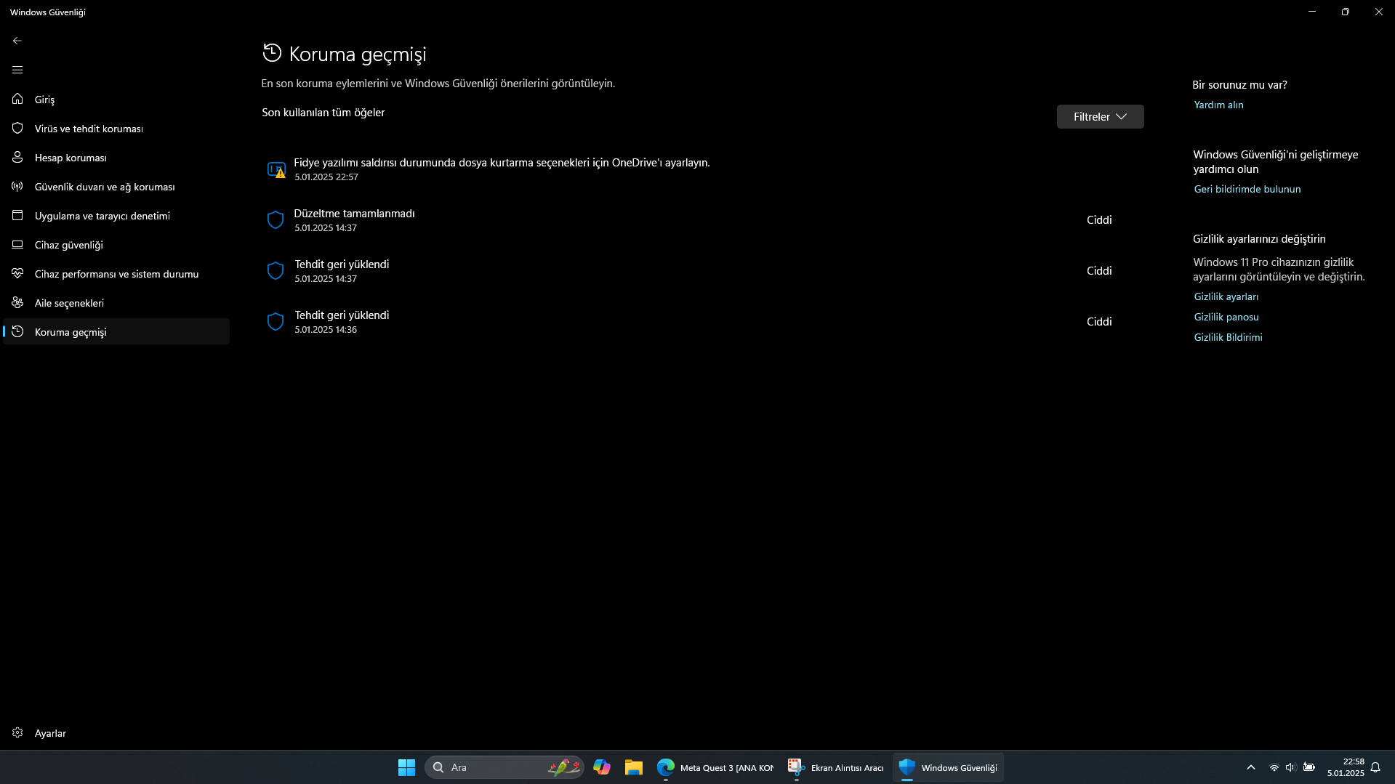Toggle the hamburger navigation menu
Viewport: 1395px width, 784px height.
(17, 70)
